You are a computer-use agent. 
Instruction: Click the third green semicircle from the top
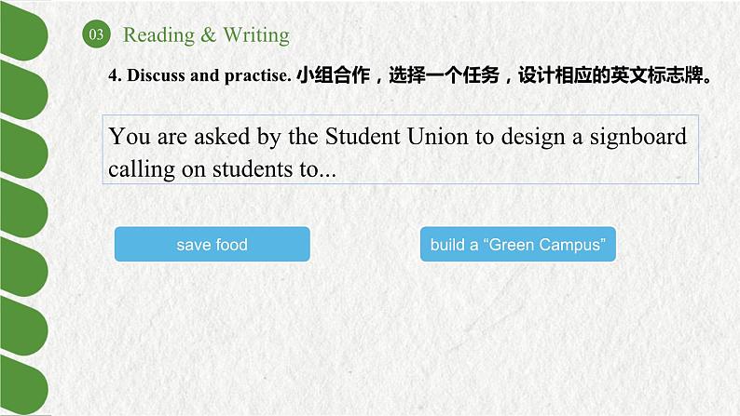click(x=23, y=149)
